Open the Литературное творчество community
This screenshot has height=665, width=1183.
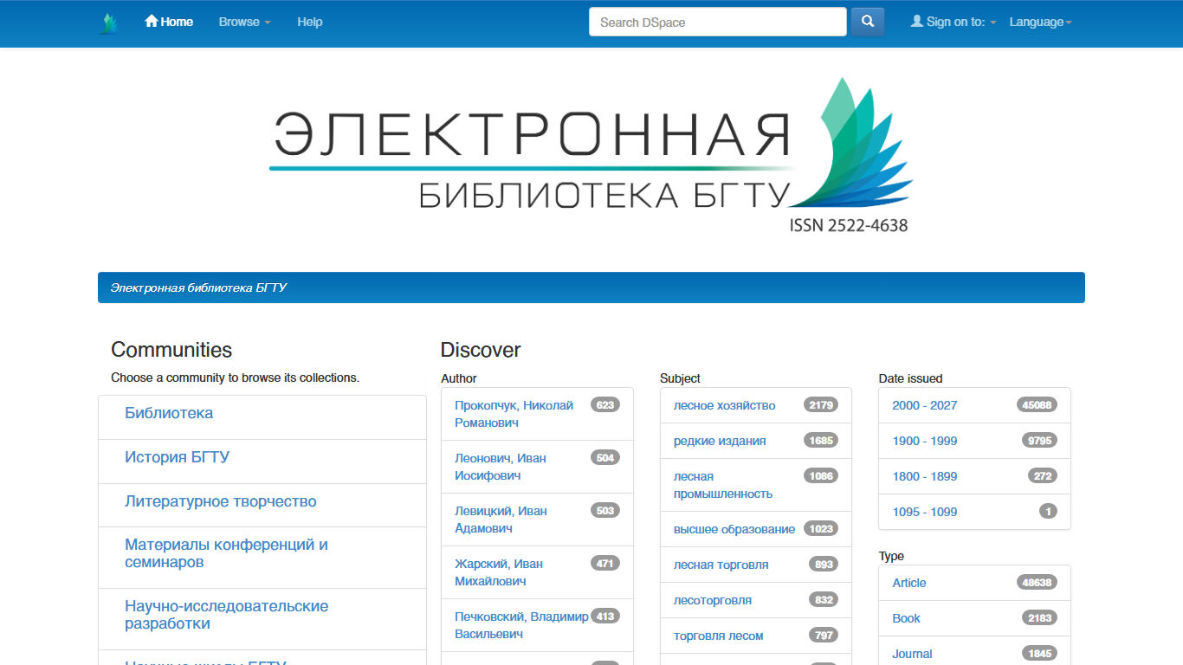click(x=221, y=501)
